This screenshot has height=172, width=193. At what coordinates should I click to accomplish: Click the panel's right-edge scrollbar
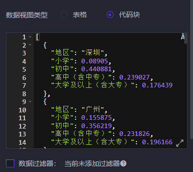click(192, 69)
